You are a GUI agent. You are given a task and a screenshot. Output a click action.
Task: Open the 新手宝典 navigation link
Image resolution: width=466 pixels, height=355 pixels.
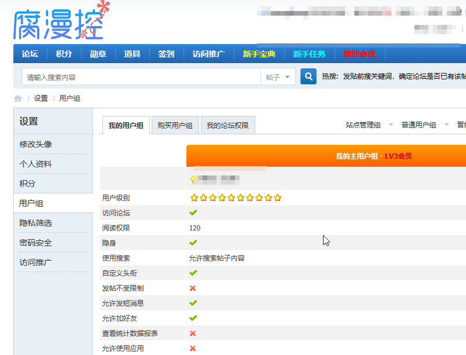[x=259, y=54]
